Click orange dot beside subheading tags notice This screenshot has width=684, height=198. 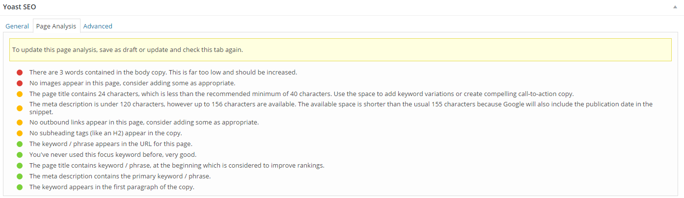[x=20, y=133]
